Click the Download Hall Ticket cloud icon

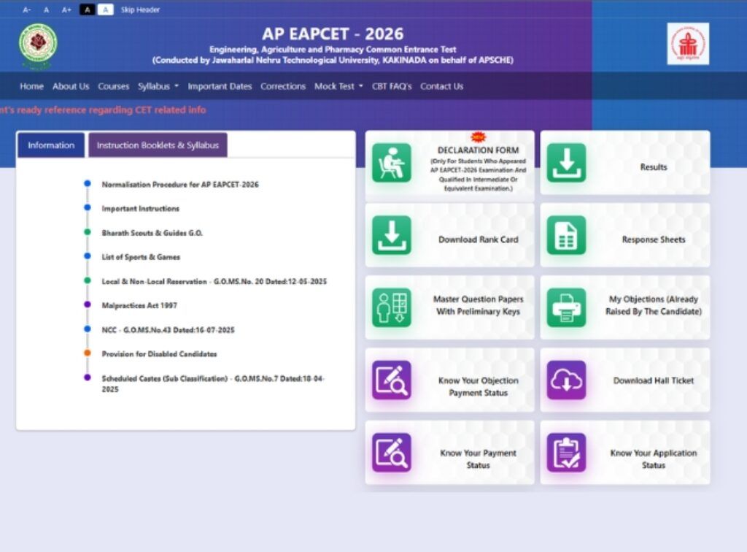[x=566, y=380]
